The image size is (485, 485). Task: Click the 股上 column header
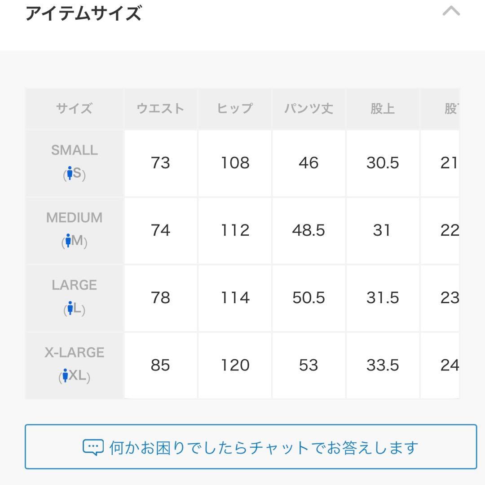tap(383, 109)
